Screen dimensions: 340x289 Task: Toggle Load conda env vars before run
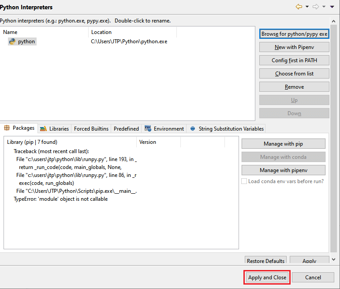tap(244, 181)
